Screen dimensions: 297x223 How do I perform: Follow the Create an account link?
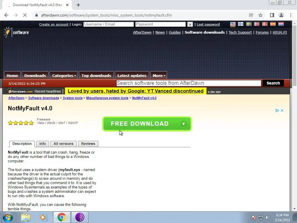54,24
